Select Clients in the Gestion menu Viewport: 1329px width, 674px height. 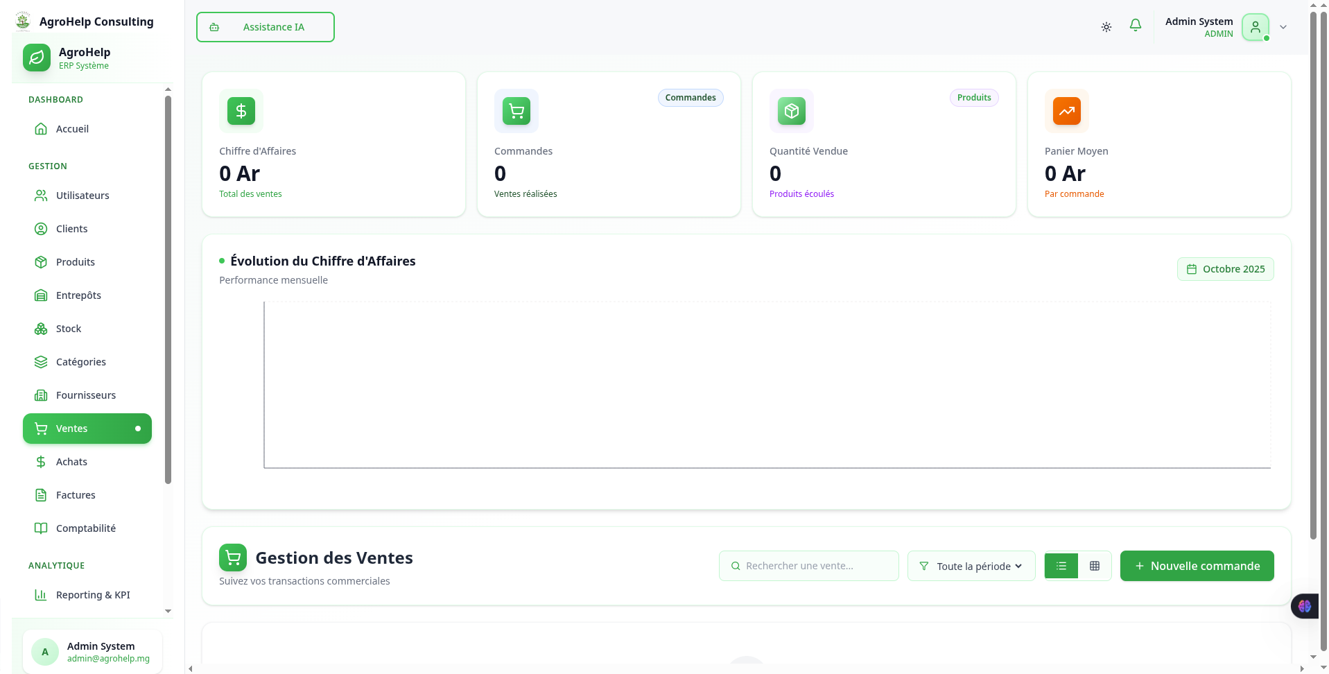pyautogui.click(x=71, y=228)
